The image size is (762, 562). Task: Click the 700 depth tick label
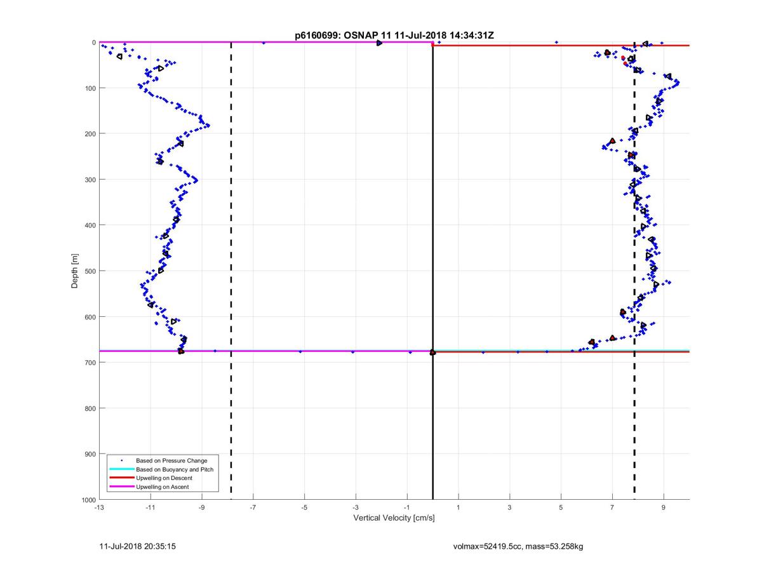(x=90, y=363)
